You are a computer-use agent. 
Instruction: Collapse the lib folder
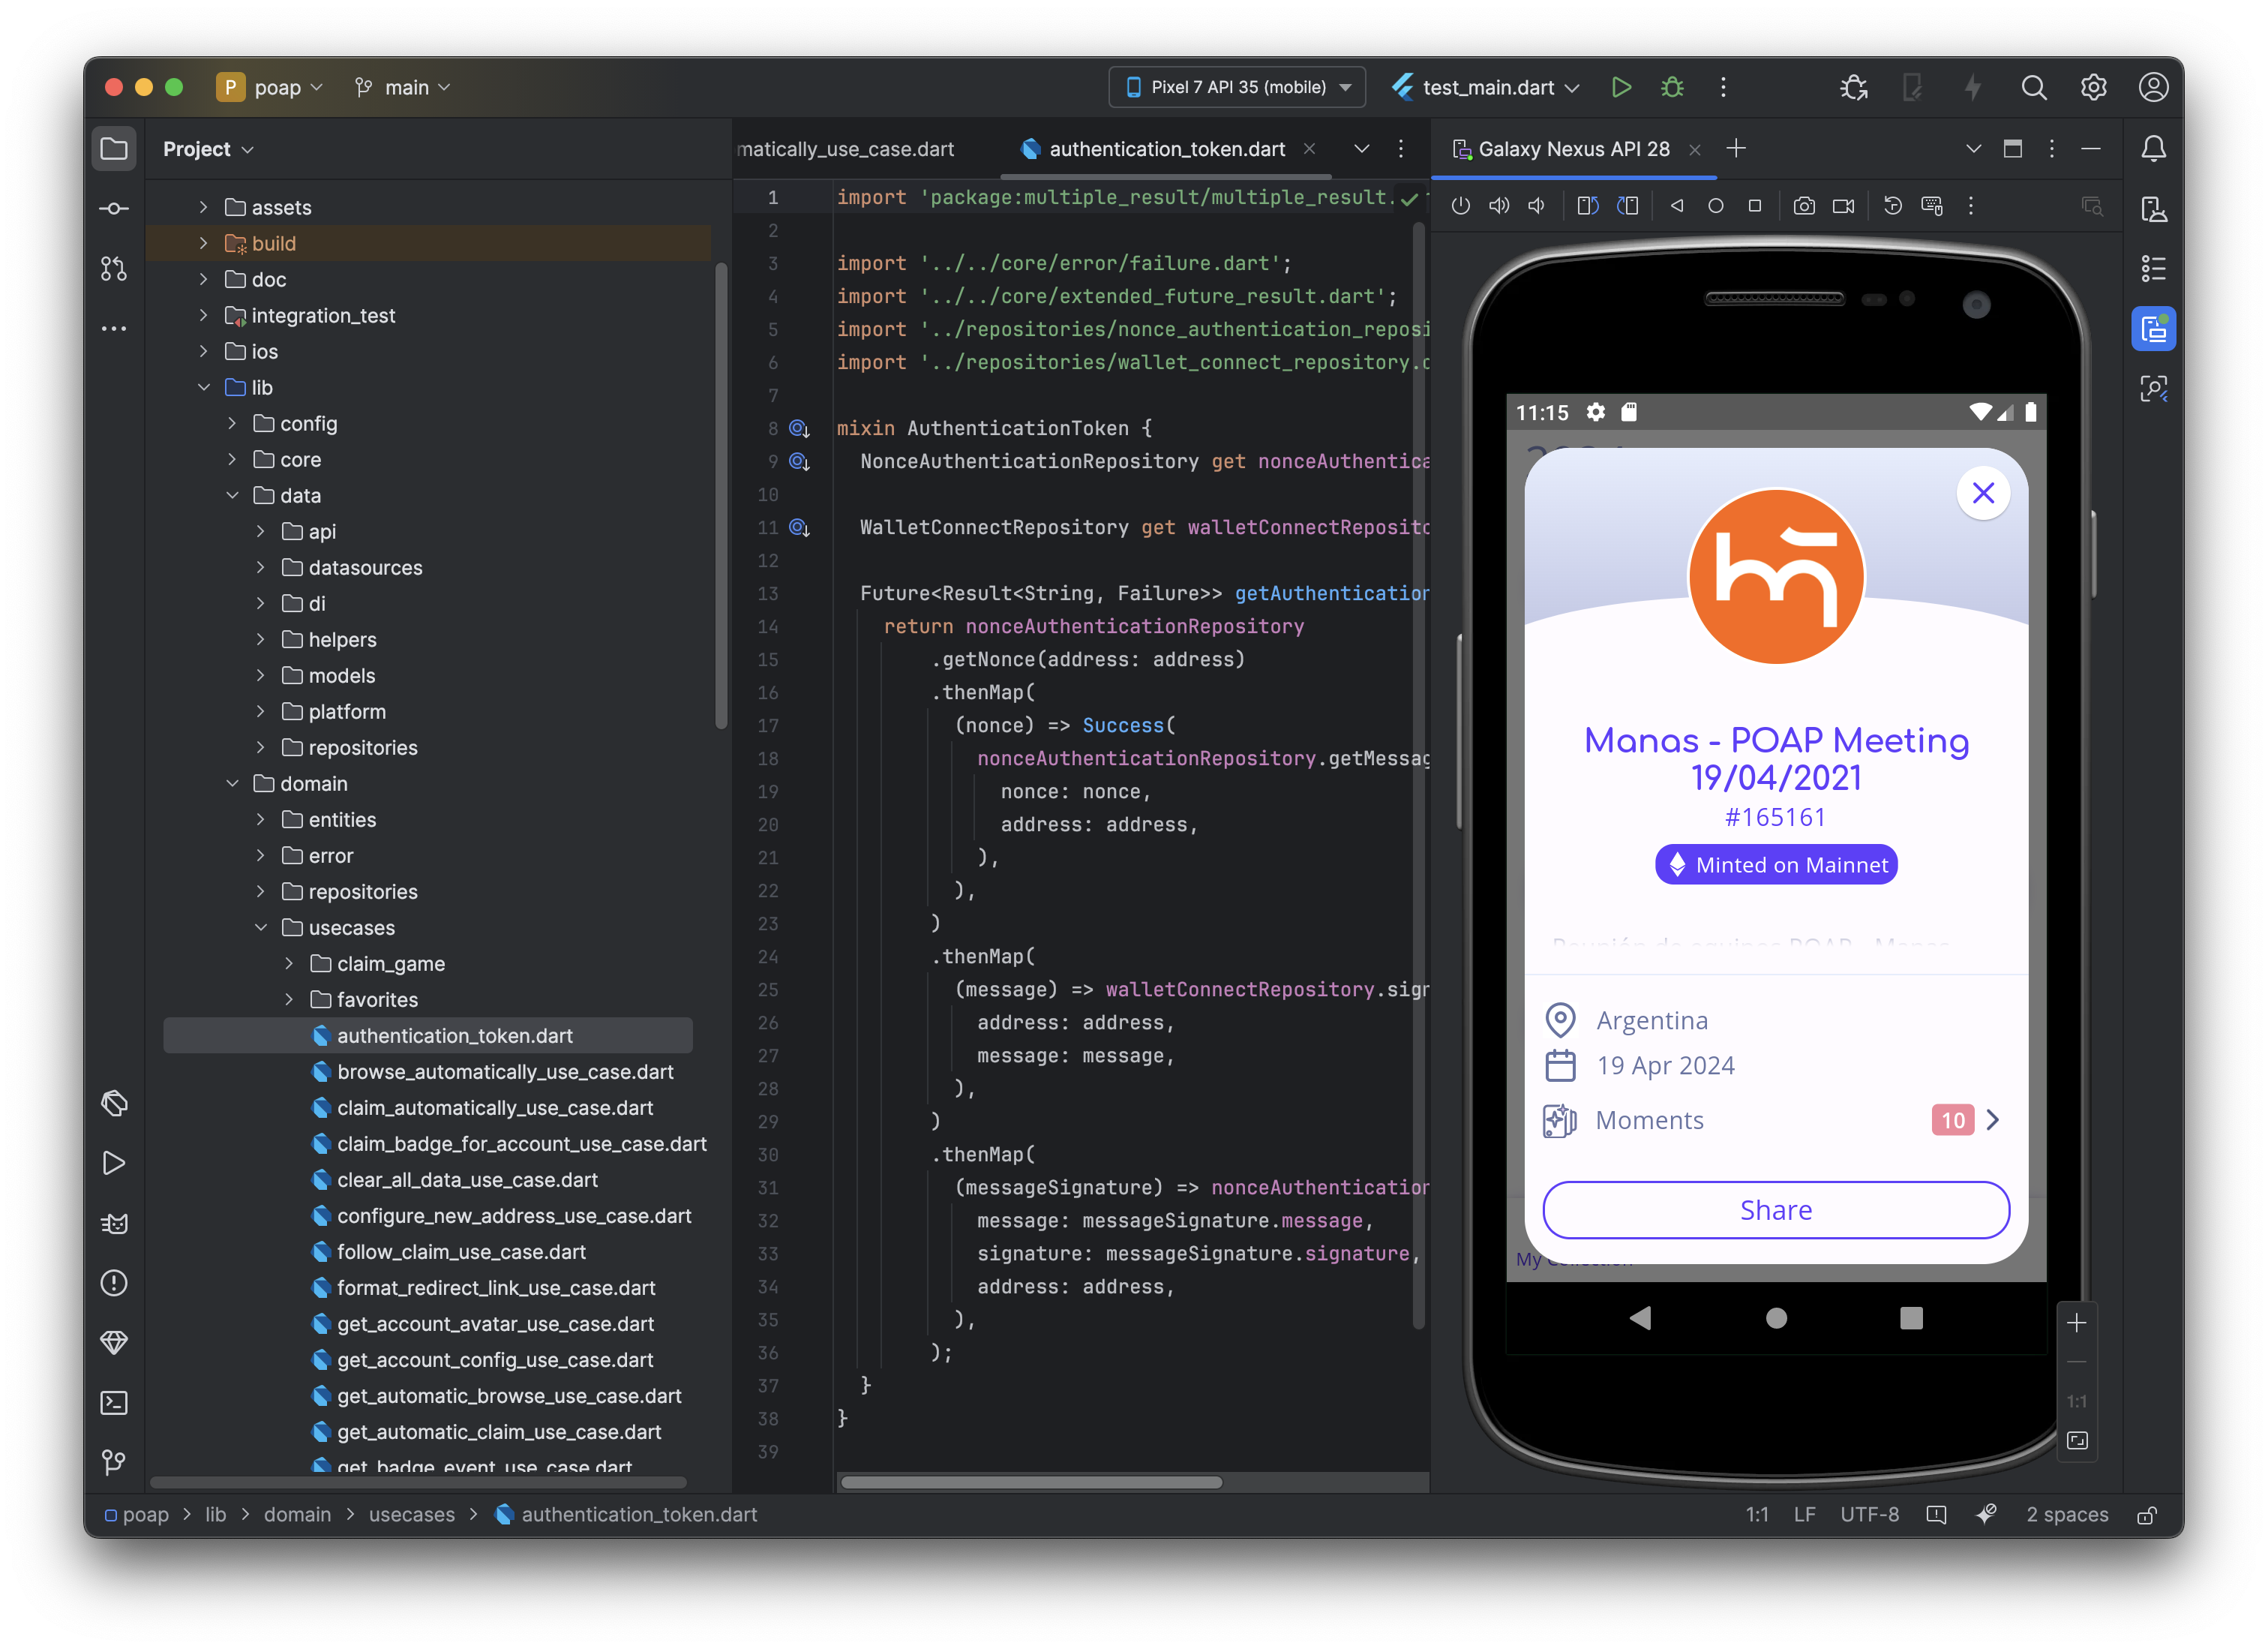[x=204, y=387]
